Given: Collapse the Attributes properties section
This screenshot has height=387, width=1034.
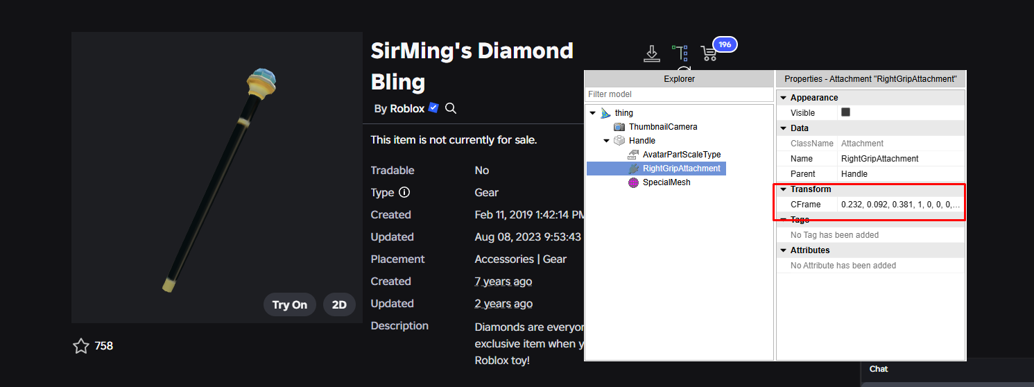Looking at the screenshot, I should [783, 250].
